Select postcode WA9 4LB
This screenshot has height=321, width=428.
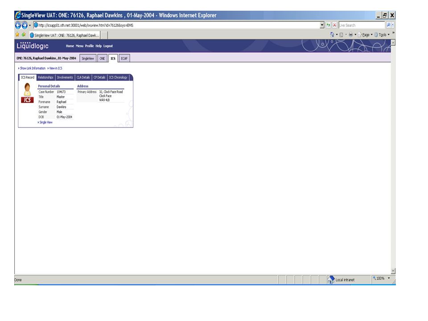[104, 100]
